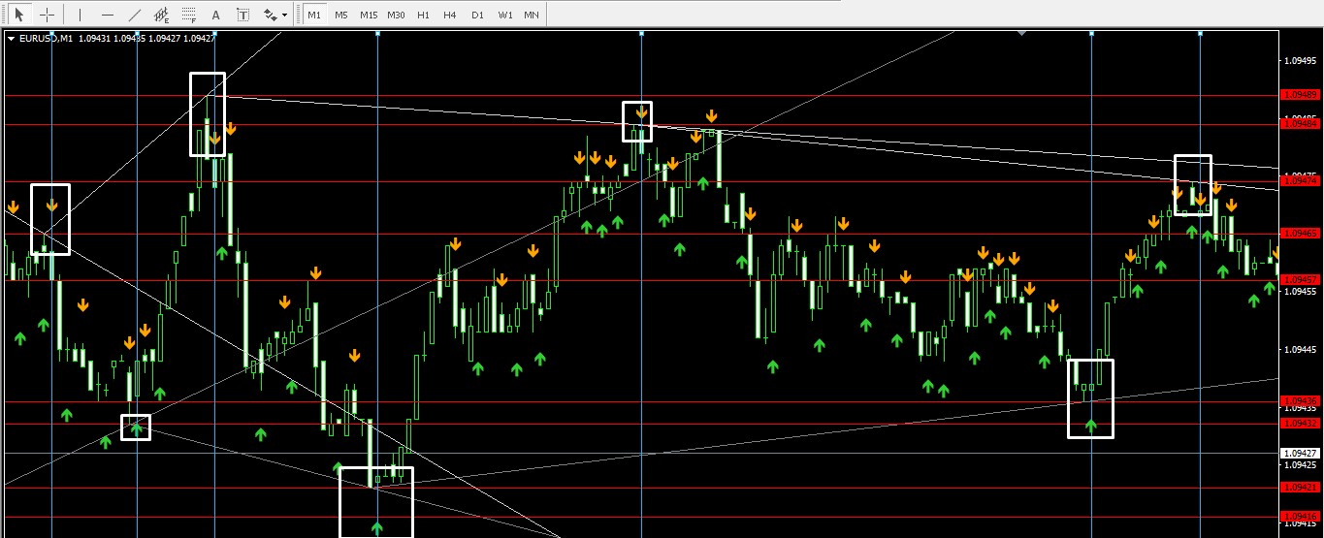Pick the Text Label tool (T)
1324x538 pixels.
click(x=242, y=15)
